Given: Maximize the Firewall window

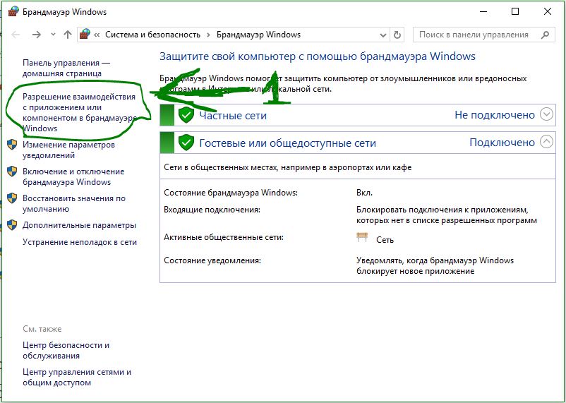Looking at the screenshot, I should (x=515, y=11).
